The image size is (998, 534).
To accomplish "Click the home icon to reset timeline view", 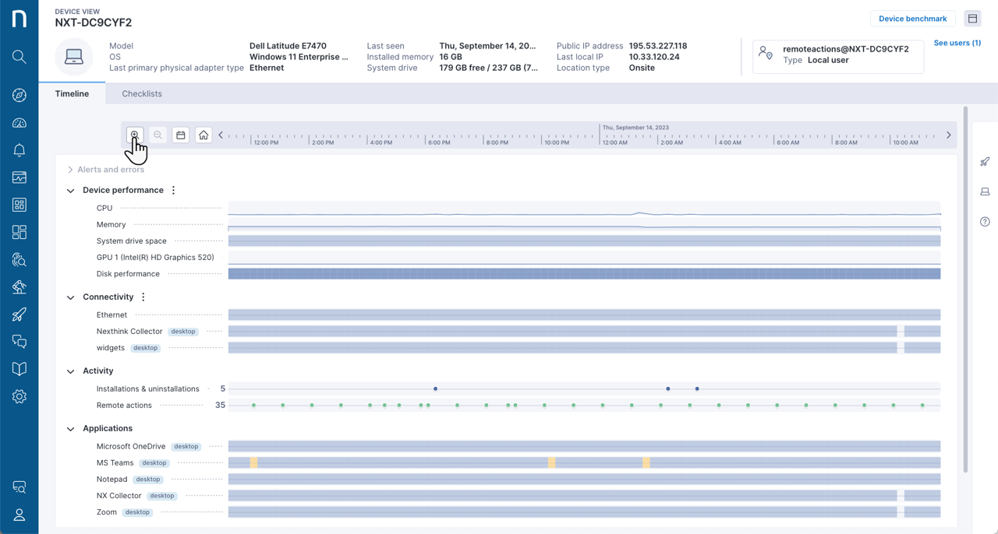I will pos(203,134).
